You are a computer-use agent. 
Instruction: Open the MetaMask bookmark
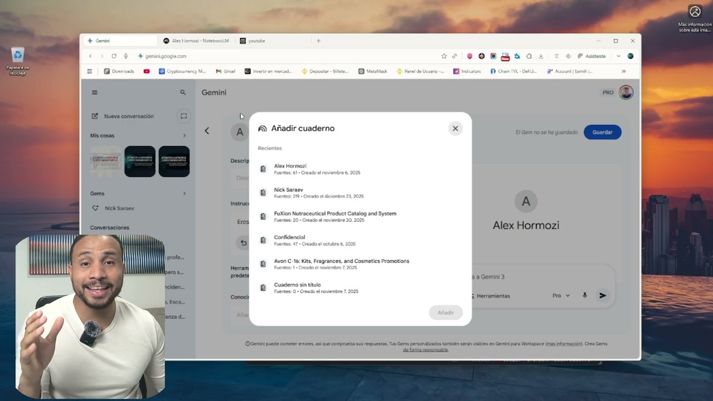click(x=373, y=71)
